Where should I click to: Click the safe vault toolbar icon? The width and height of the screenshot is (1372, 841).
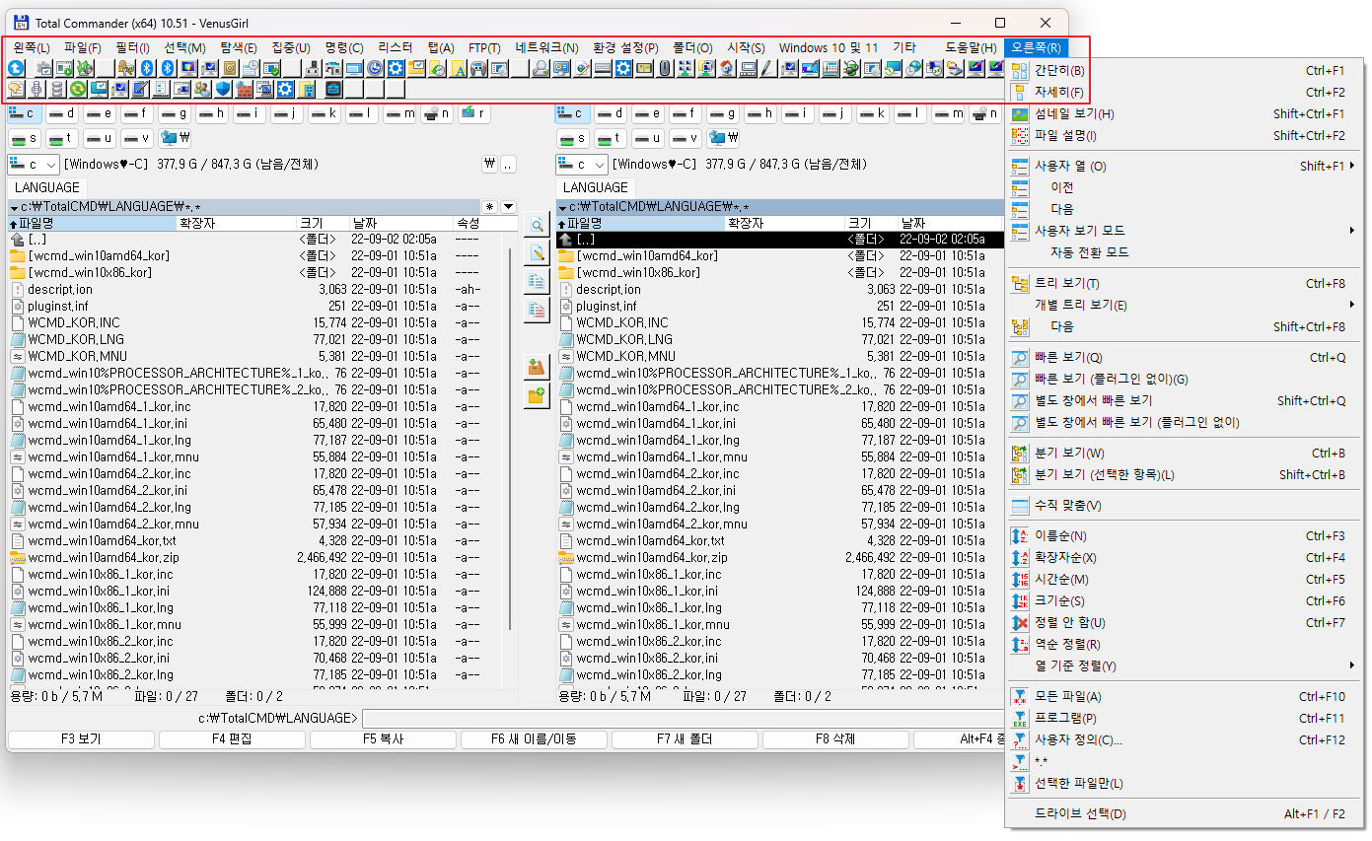230,68
